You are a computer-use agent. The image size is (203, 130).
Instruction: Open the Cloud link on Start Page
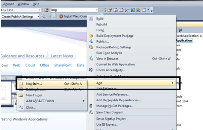pyautogui.click(x=30, y=65)
